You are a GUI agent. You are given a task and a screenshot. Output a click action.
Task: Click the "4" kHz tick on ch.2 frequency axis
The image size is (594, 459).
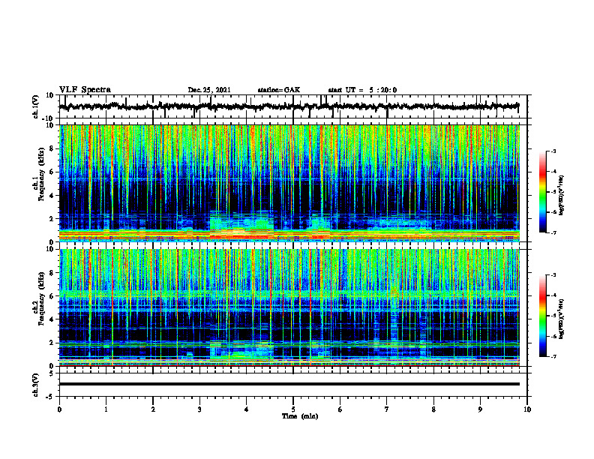point(52,319)
